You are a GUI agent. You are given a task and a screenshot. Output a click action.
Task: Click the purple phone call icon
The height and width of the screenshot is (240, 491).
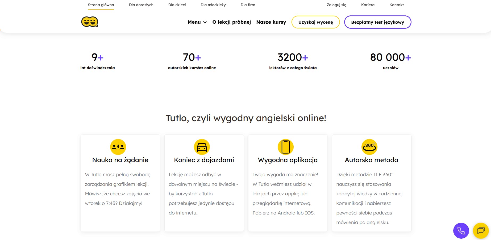click(x=461, y=230)
